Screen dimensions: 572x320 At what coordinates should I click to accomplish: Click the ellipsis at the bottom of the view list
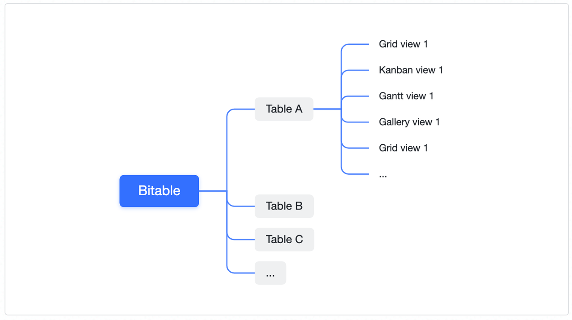(x=383, y=175)
